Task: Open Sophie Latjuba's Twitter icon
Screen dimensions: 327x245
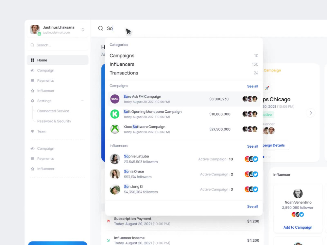Action: 255,159
